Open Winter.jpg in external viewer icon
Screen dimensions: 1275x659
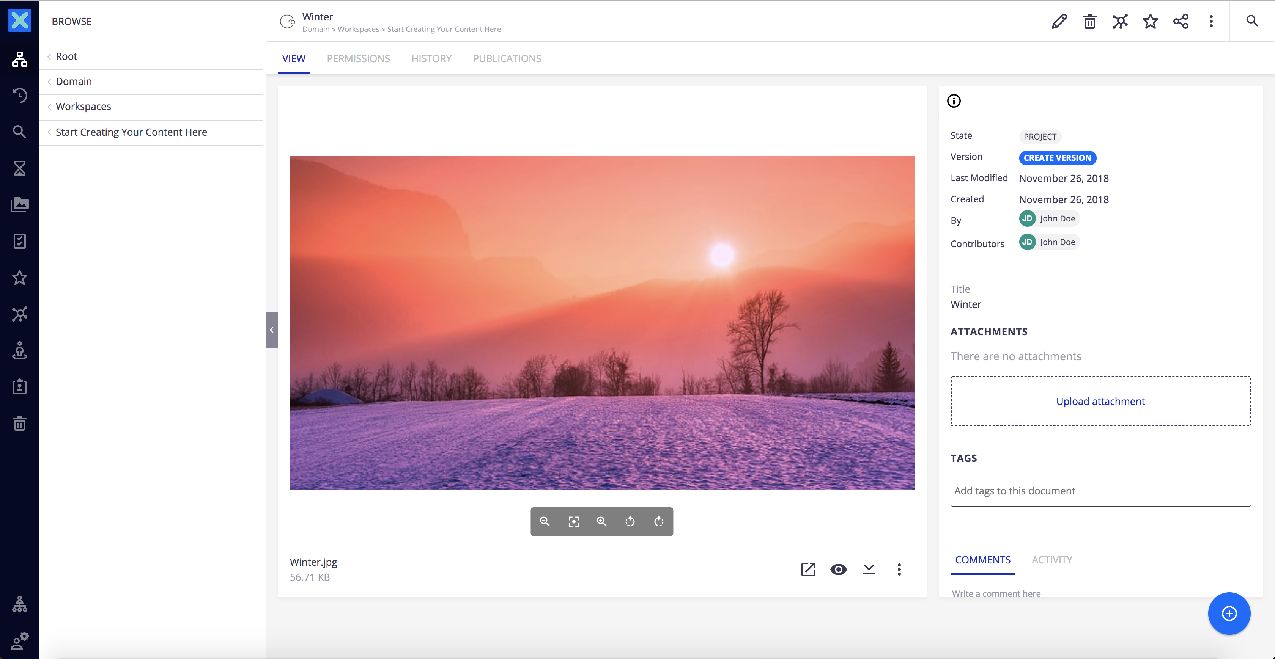pyautogui.click(x=808, y=570)
